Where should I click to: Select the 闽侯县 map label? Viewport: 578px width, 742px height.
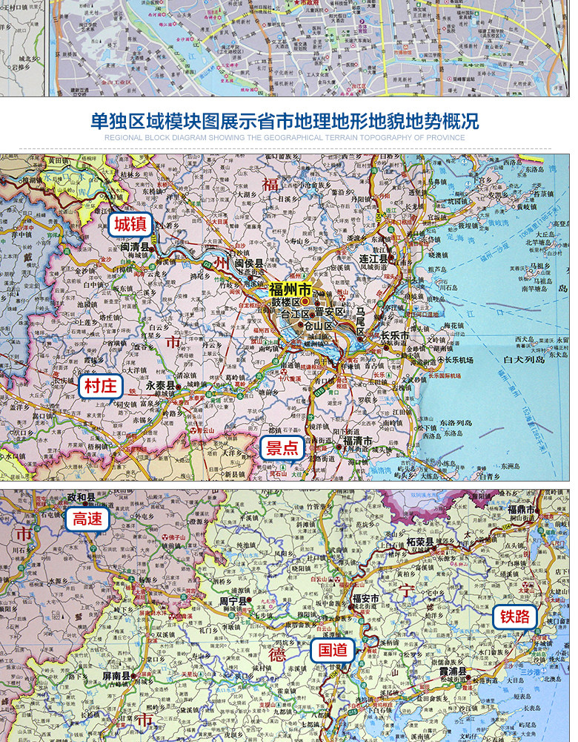tap(249, 263)
